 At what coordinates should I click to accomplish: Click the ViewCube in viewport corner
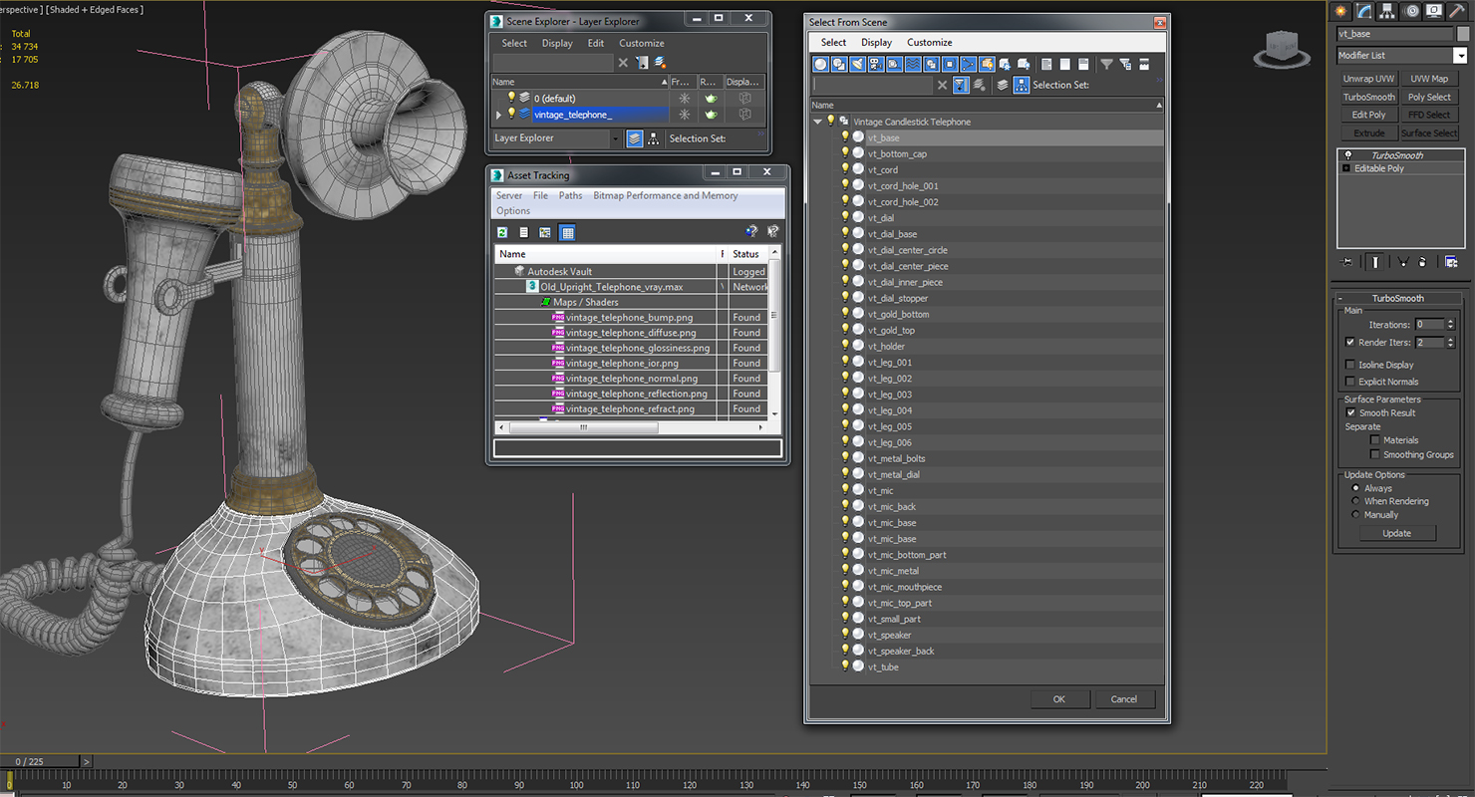coord(1283,49)
